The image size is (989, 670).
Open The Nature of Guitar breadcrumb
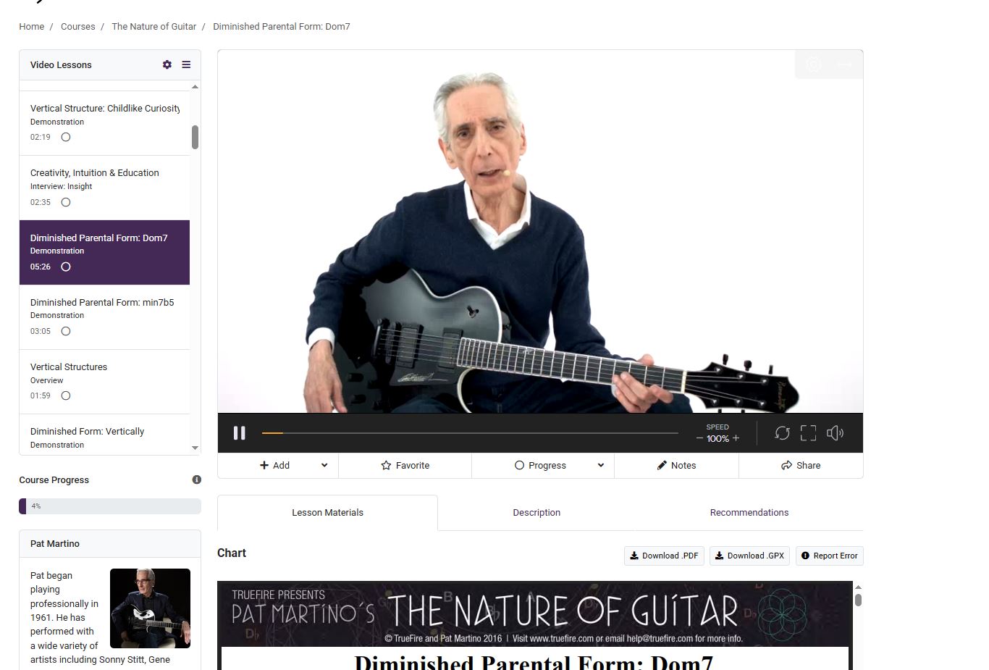(x=153, y=27)
